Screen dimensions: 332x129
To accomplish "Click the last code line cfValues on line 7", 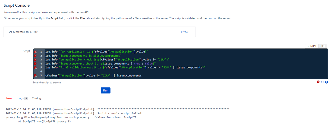I will (x=93, y=76).
